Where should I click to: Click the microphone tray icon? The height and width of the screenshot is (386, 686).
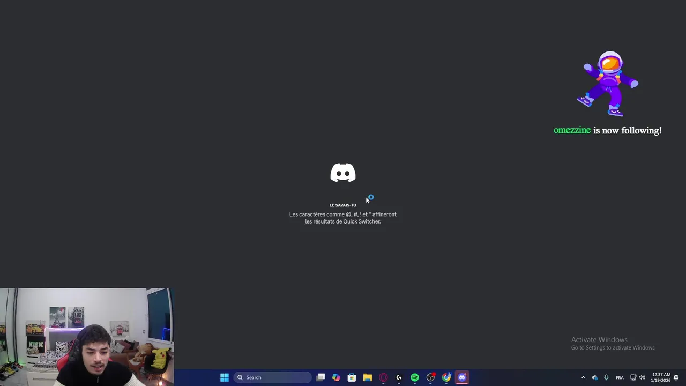click(606, 377)
